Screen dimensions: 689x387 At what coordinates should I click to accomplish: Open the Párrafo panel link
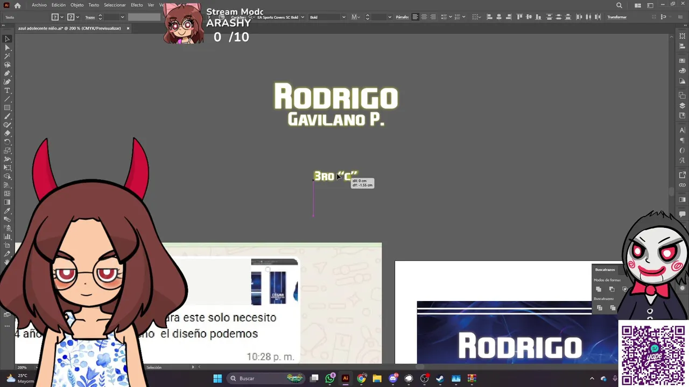pos(402,17)
